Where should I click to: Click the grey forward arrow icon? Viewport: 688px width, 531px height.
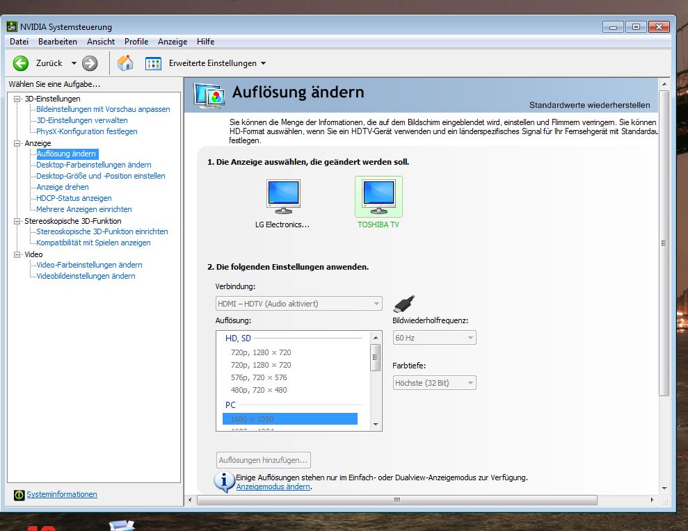tap(90, 63)
